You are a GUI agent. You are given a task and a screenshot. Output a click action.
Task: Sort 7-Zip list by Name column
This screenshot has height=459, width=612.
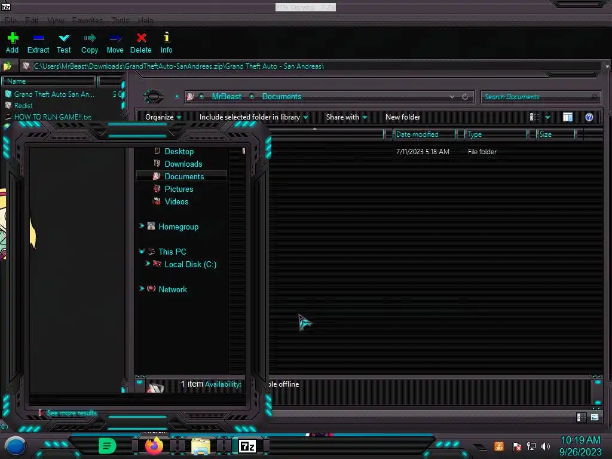click(49, 81)
